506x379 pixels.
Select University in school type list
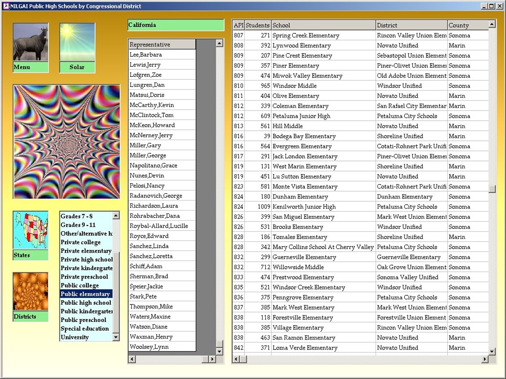pos(75,337)
